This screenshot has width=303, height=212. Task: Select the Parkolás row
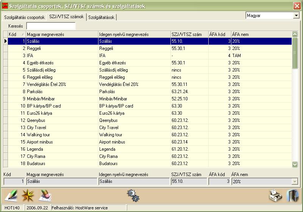pyautogui.click(x=150, y=92)
